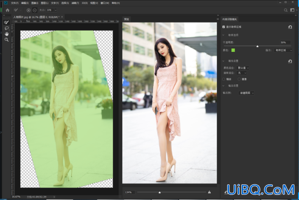Select the 人物照片.jpg document tab

pyautogui.click(x=36, y=17)
